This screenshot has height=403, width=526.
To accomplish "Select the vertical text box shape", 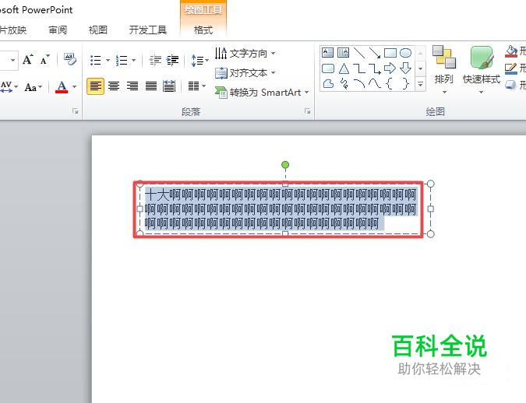I will [343, 53].
